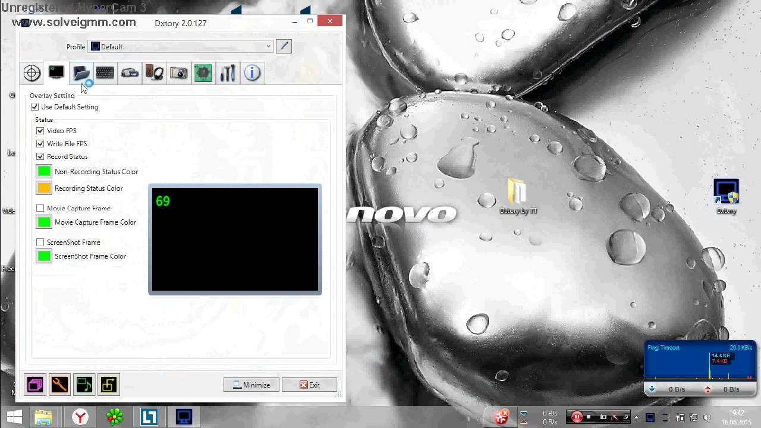Click the Exit button in Dxtory
The image size is (761, 428).
point(309,385)
